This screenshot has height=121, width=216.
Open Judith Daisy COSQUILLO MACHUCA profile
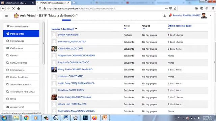pos(76,83)
